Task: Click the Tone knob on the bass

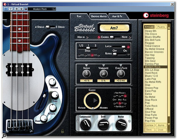Action: 55,95
